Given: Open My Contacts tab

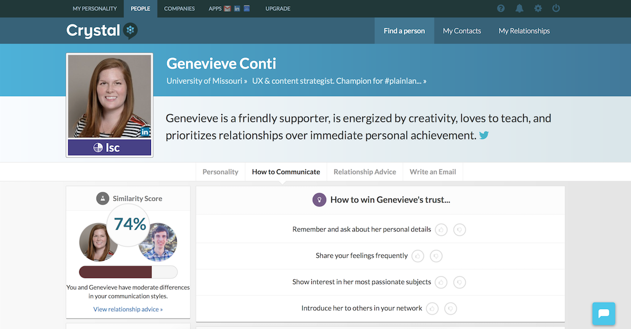Looking at the screenshot, I should click(x=462, y=30).
